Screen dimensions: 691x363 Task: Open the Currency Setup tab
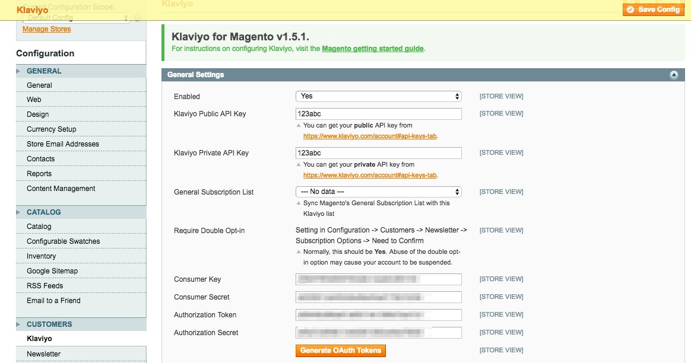click(x=51, y=129)
